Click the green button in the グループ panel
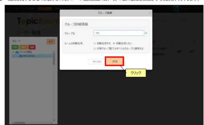This screenshot has width=204, height=125. coord(15,47)
